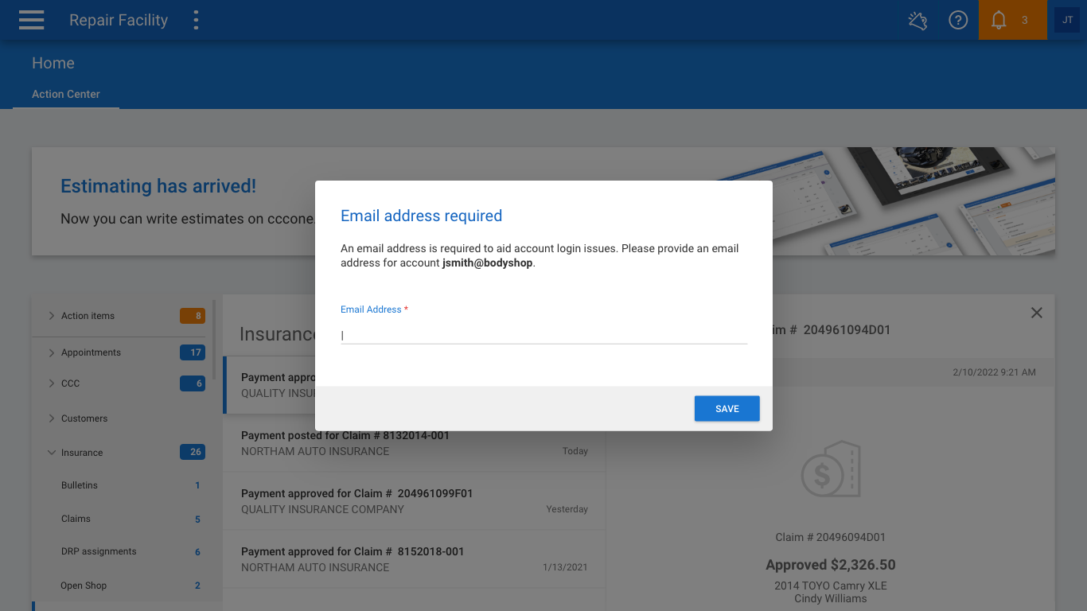Open the hamburger navigation menu
The image size is (1087, 611).
coord(32,21)
